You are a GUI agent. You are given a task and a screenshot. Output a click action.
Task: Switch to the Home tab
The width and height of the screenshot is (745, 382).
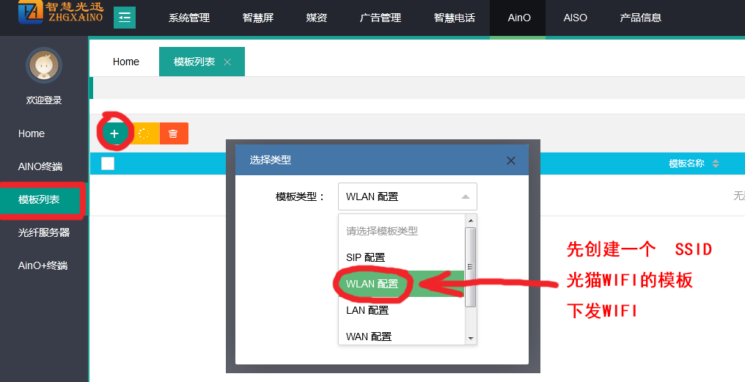tap(126, 62)
